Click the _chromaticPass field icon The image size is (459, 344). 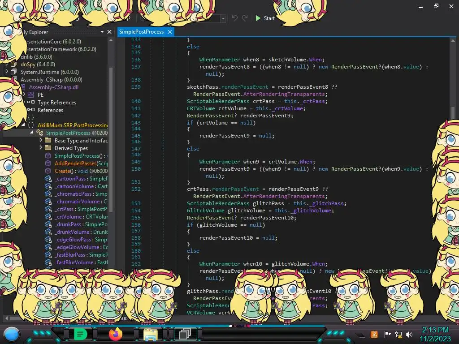coord(48,193)
